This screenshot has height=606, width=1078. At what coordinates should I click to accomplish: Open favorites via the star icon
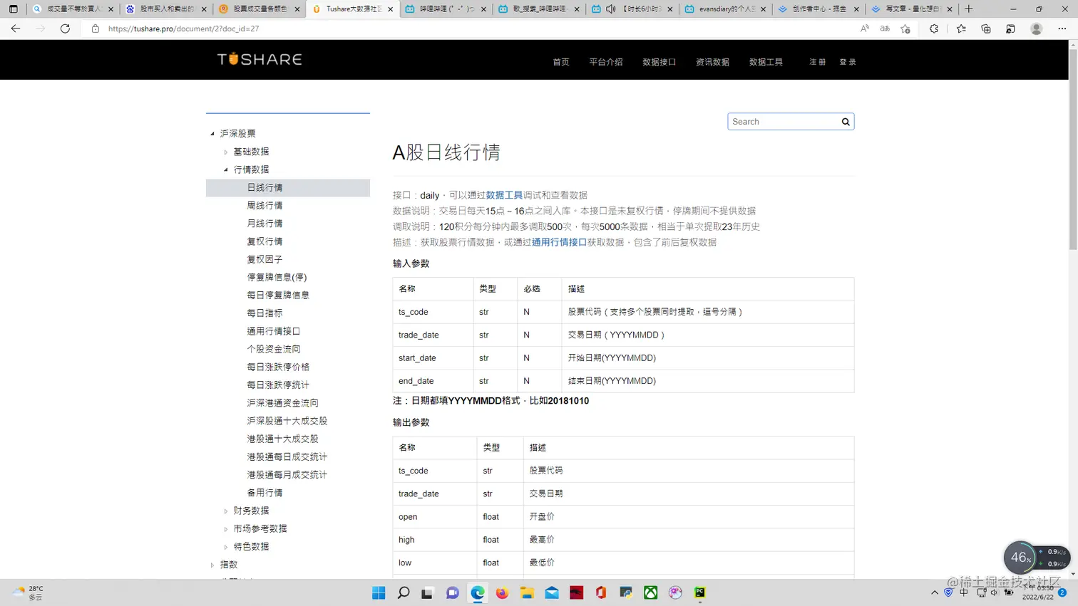coord(960,28)
